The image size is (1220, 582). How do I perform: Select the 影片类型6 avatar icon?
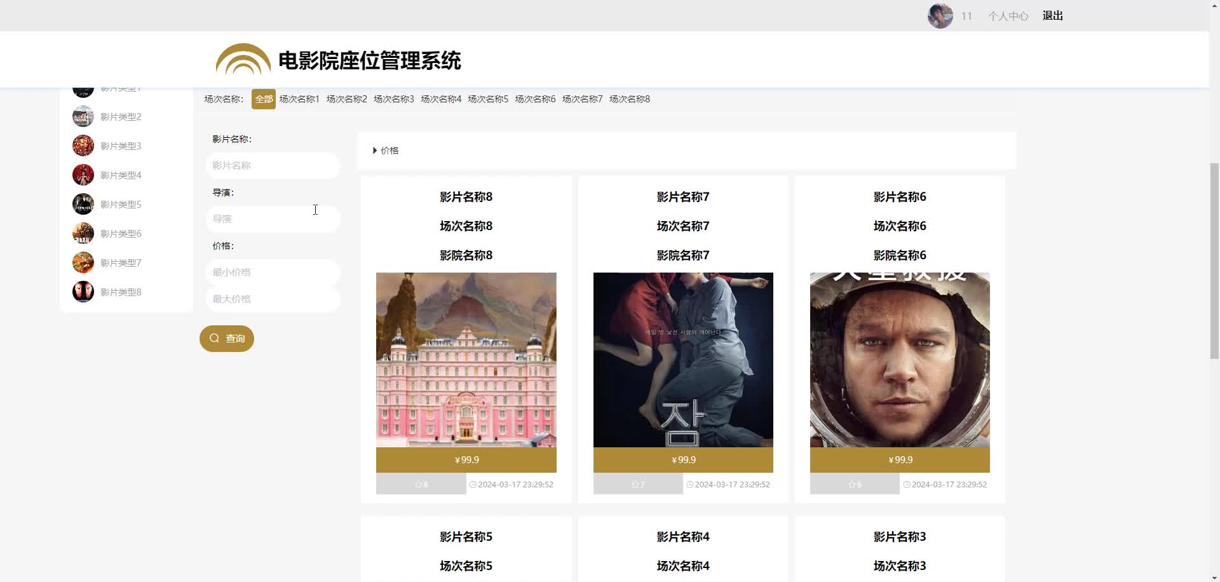(x=83, y=233)
